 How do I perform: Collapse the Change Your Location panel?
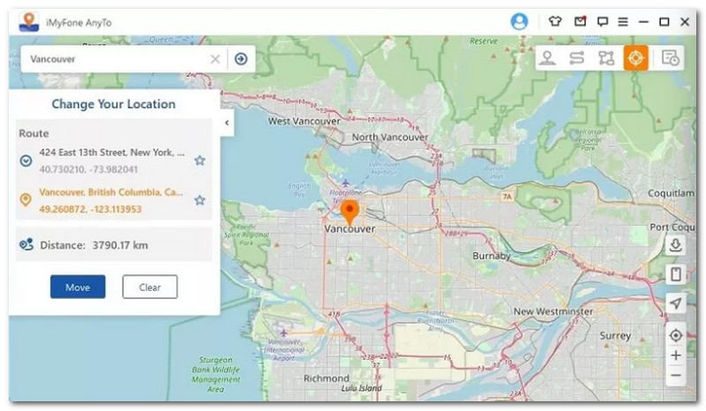pos(227,123)
